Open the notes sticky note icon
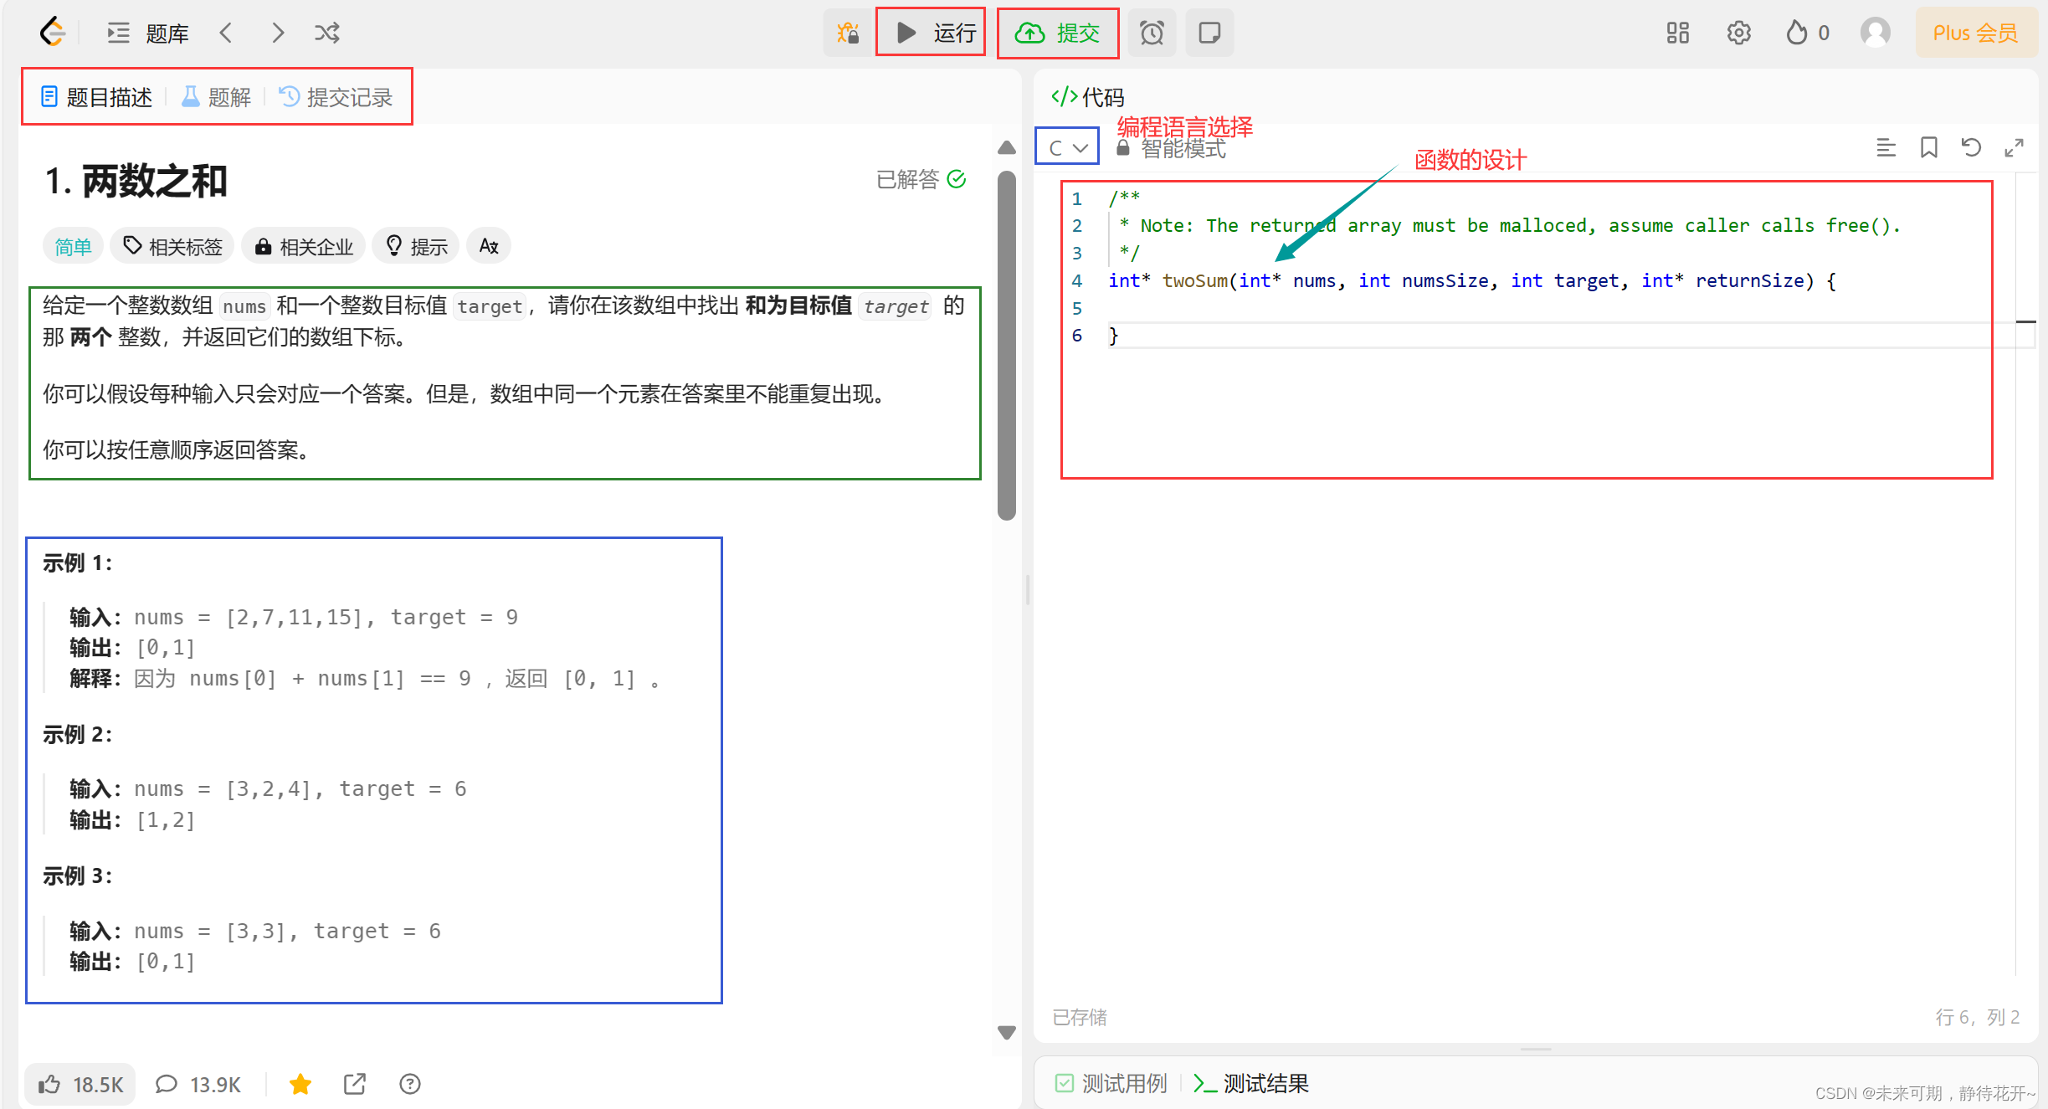This screenshot has width=2048, height=1109. coord(1209,33)
